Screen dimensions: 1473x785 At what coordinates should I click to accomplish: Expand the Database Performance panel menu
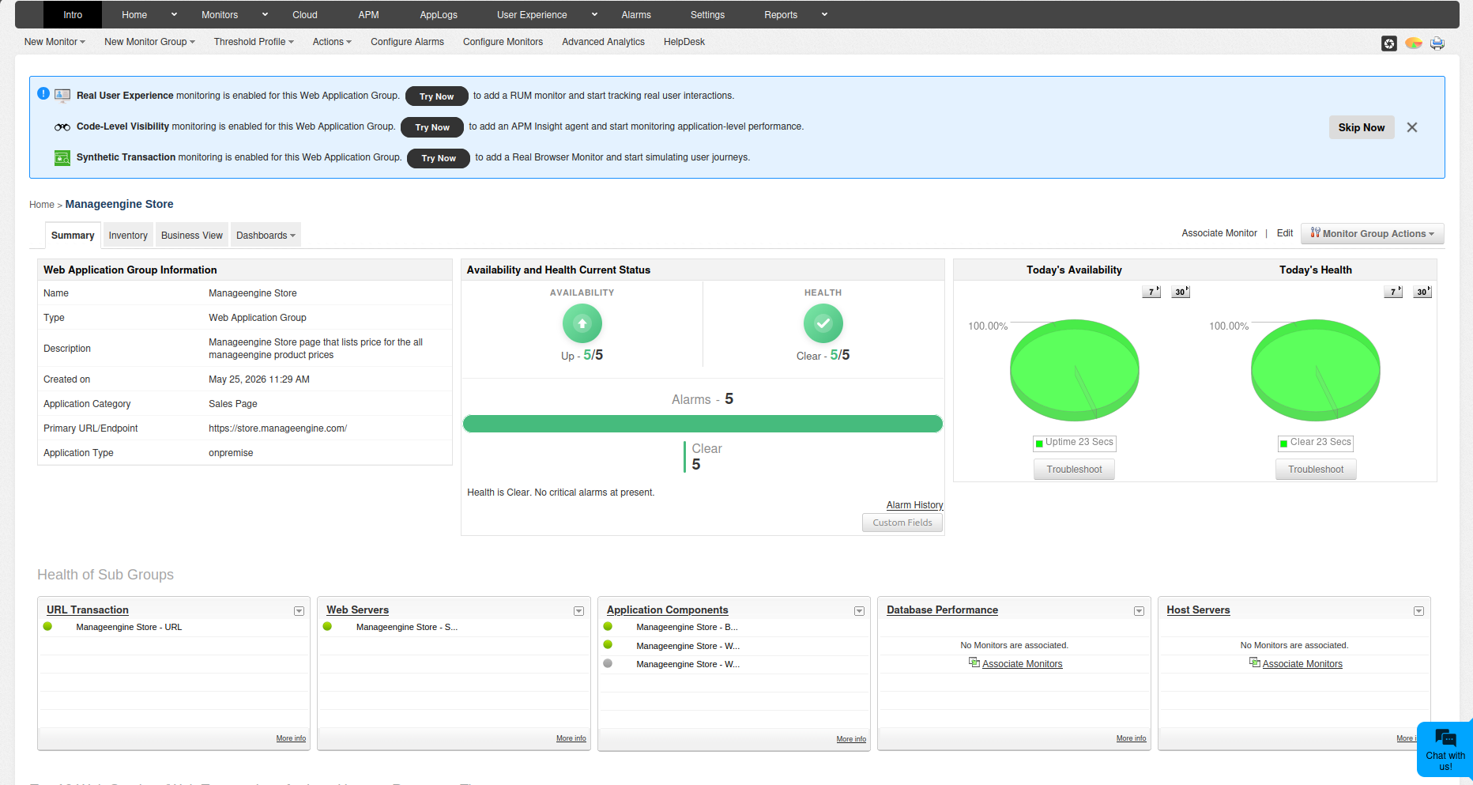[x=1139, y=611]
